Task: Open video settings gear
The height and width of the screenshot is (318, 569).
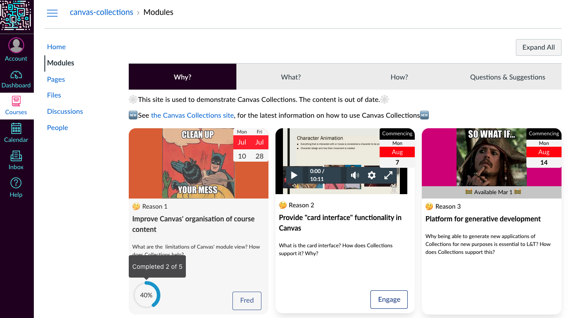Action: [372, 175]
